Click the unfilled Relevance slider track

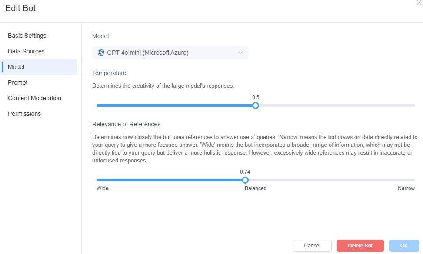tap(332, 180)
